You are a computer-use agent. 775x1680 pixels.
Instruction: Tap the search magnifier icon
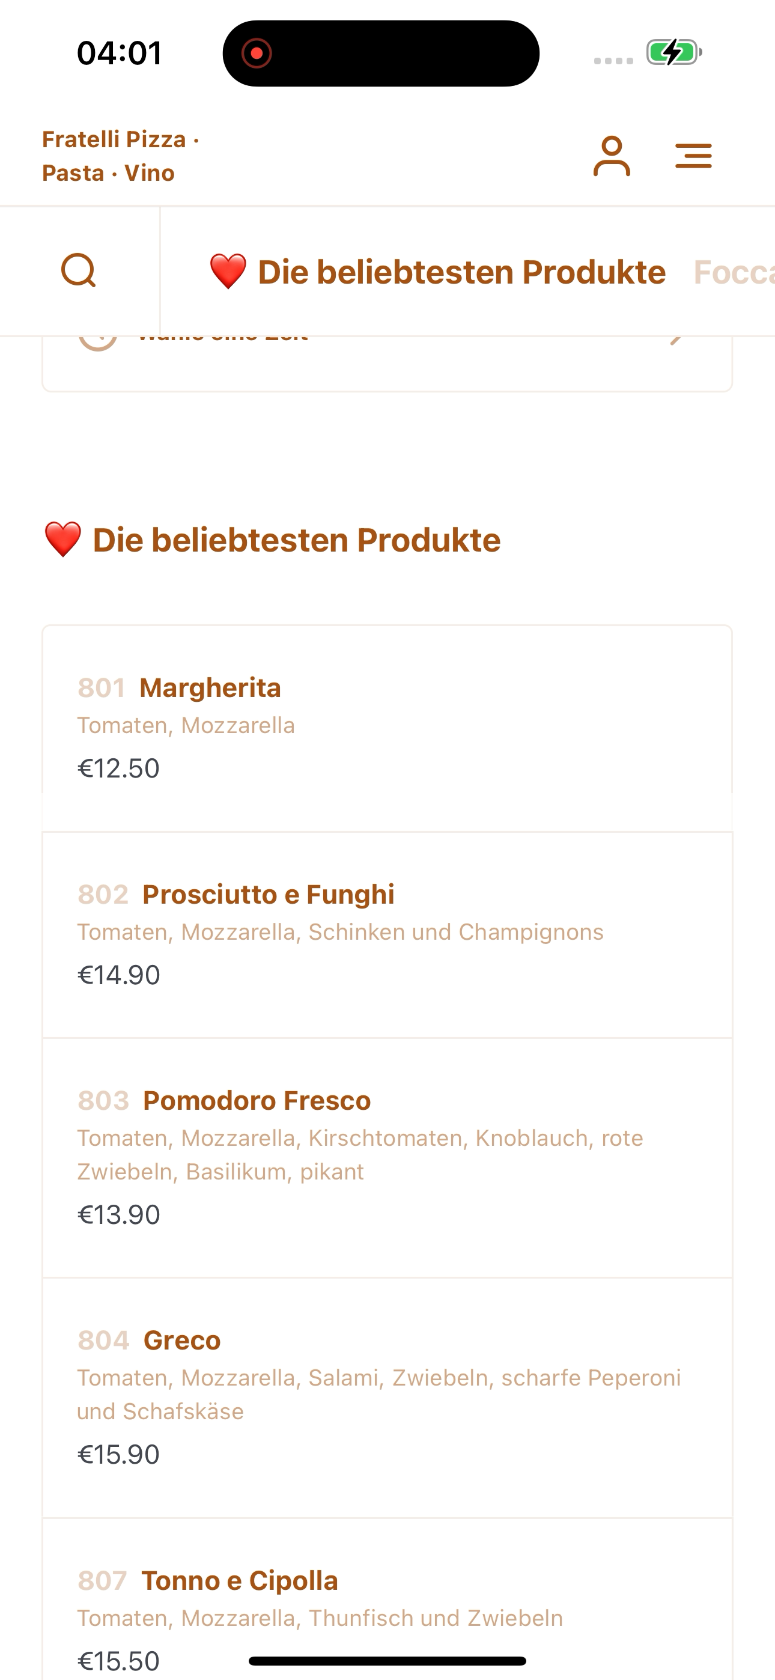[x=79, y=270]
